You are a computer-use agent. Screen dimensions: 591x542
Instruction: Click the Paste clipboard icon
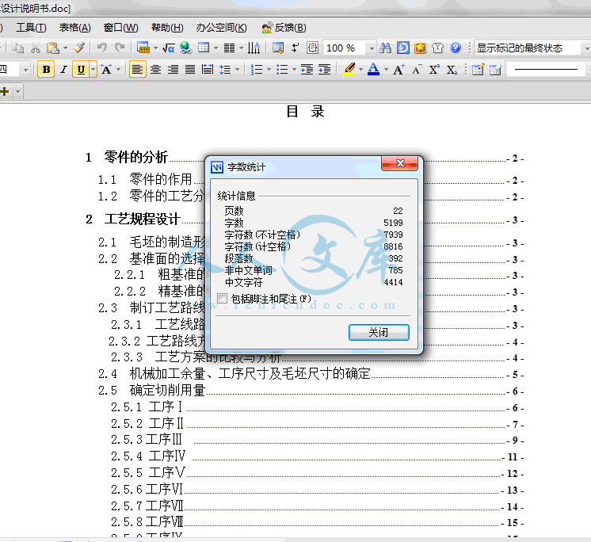point(53,48)
